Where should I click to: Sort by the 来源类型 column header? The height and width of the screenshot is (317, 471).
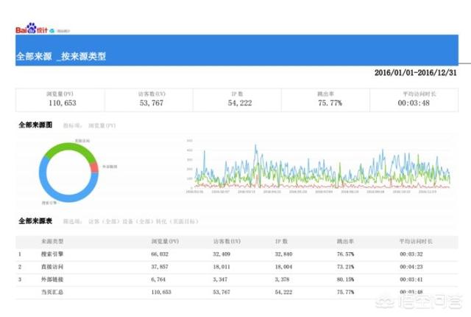[53, 240]
